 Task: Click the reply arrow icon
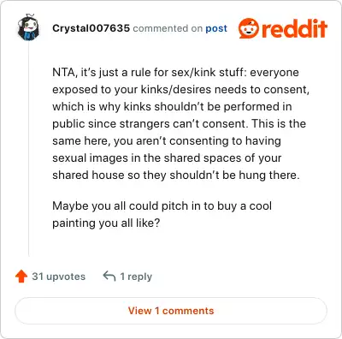click(x=109, y=276)
